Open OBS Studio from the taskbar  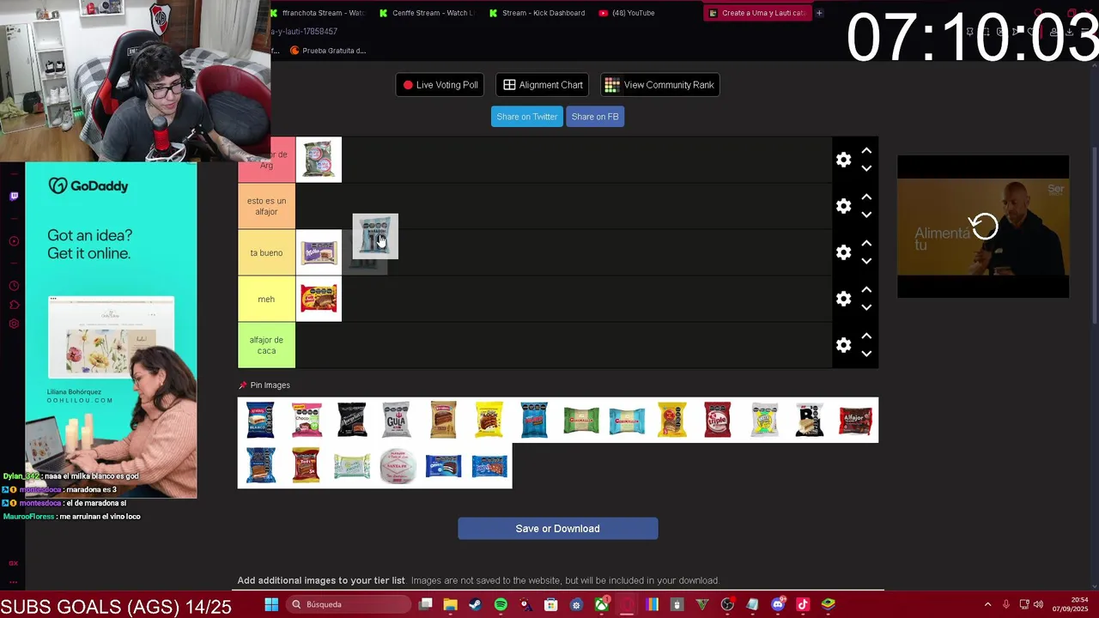727,604
